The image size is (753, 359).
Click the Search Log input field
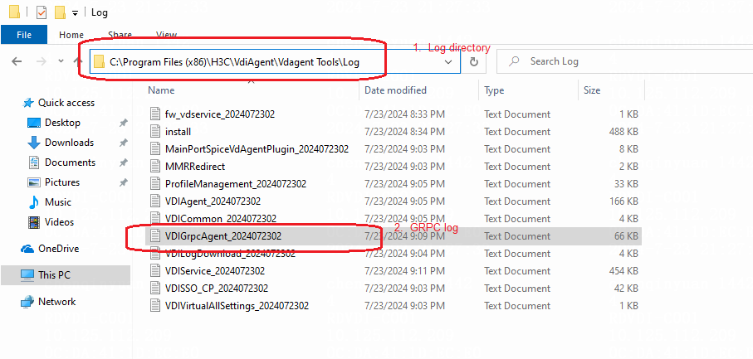pyautogui.click(x=625, y=61)
